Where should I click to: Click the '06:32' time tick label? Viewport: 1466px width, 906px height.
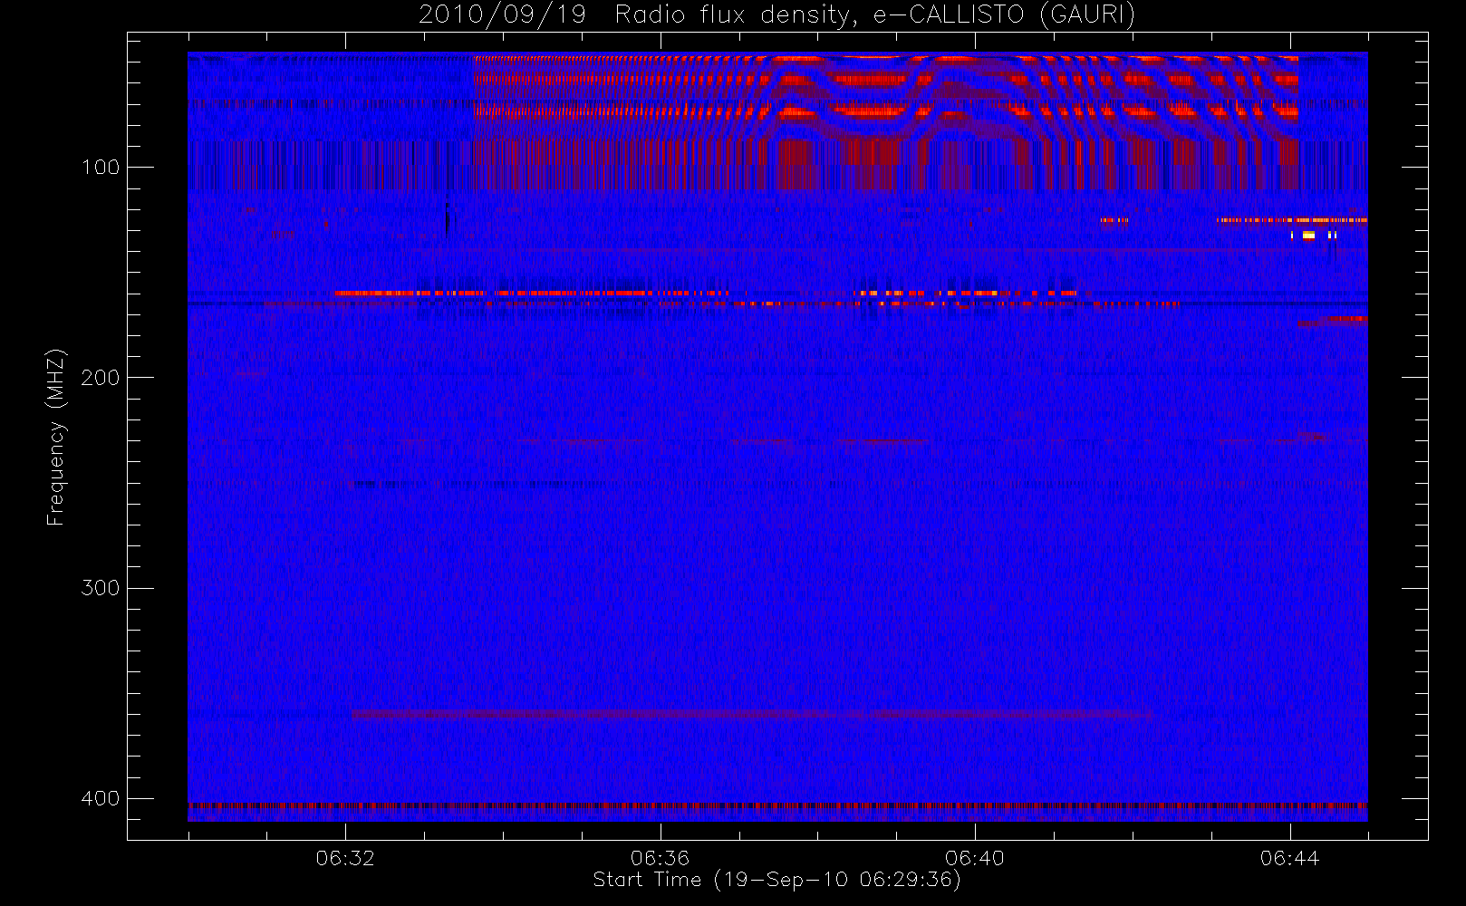tap(345, 858)
